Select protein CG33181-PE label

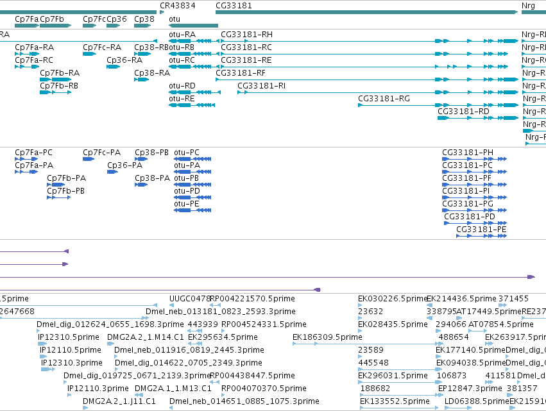(x=482, y=230)
